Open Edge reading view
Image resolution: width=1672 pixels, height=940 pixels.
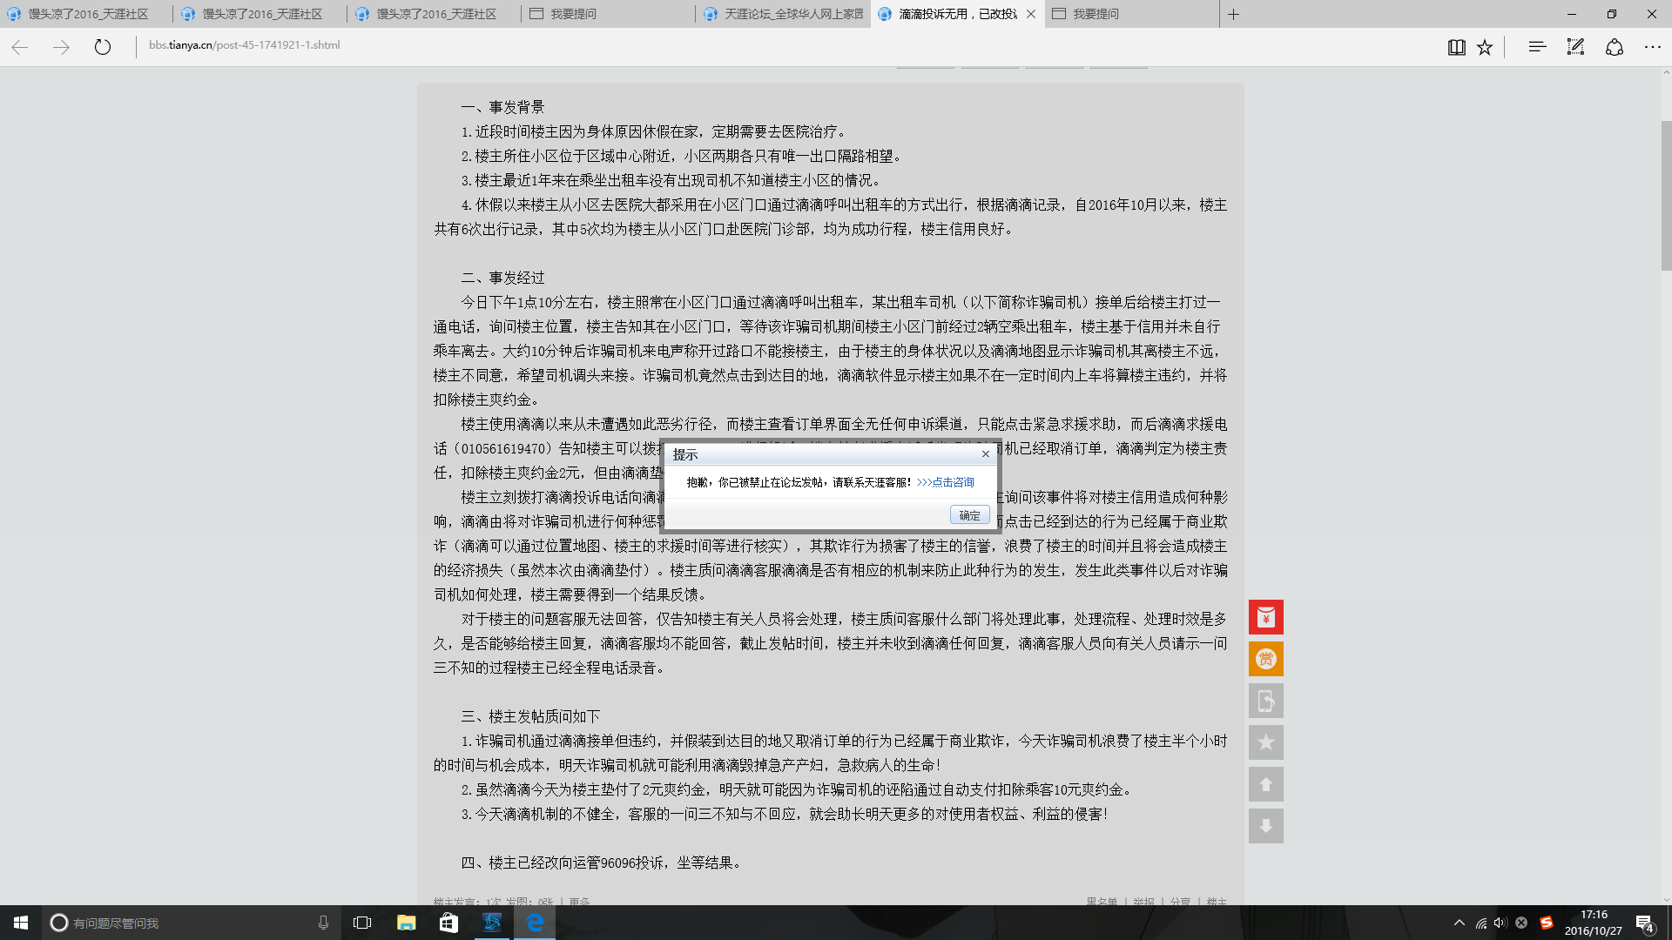tap(1456, 47)
